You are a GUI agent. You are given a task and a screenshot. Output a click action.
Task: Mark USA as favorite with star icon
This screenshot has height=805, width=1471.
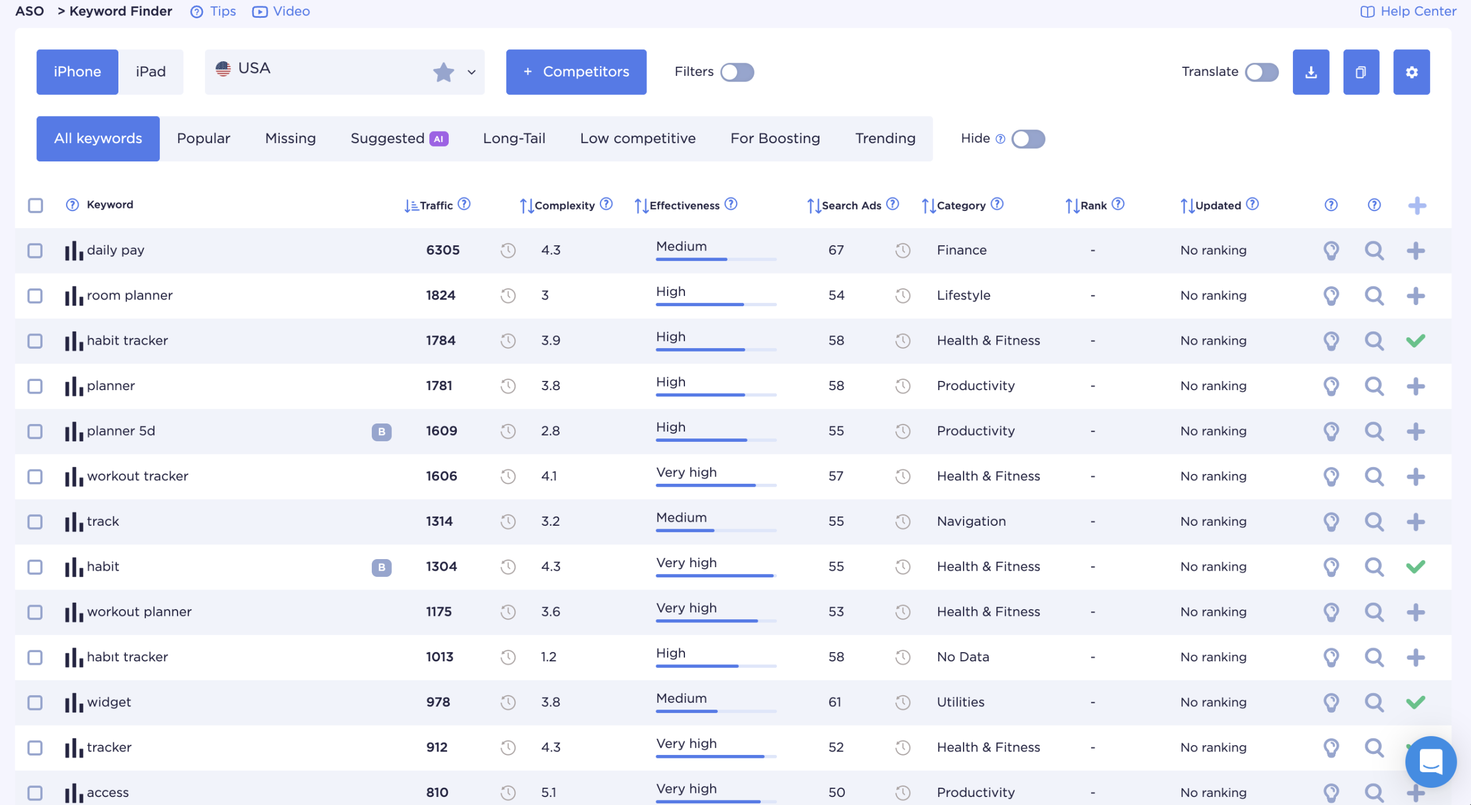(443, 72)
